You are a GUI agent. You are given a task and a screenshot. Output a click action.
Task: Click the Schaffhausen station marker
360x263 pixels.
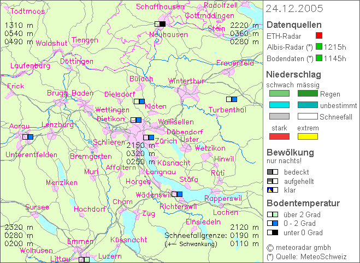pyautogui.click(x=160, y=24)
